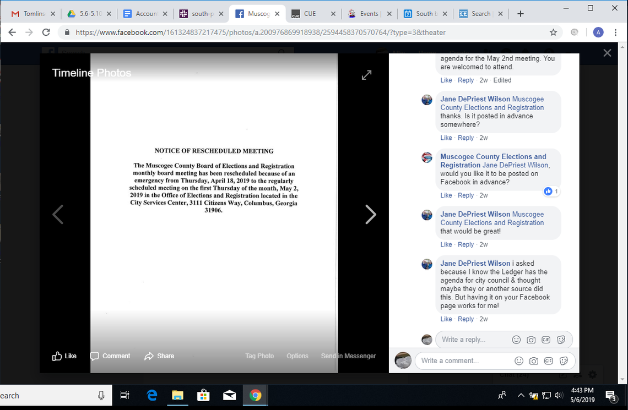The width and height of the screenshot is (628, 410).
Task: Insert a GIF into the reply
Action: tap(546, 340)
